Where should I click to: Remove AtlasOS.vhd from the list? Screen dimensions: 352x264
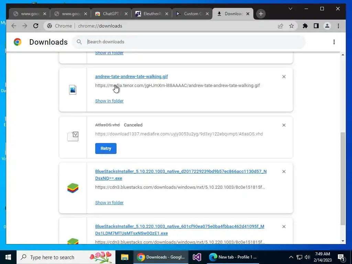(284, 125)
